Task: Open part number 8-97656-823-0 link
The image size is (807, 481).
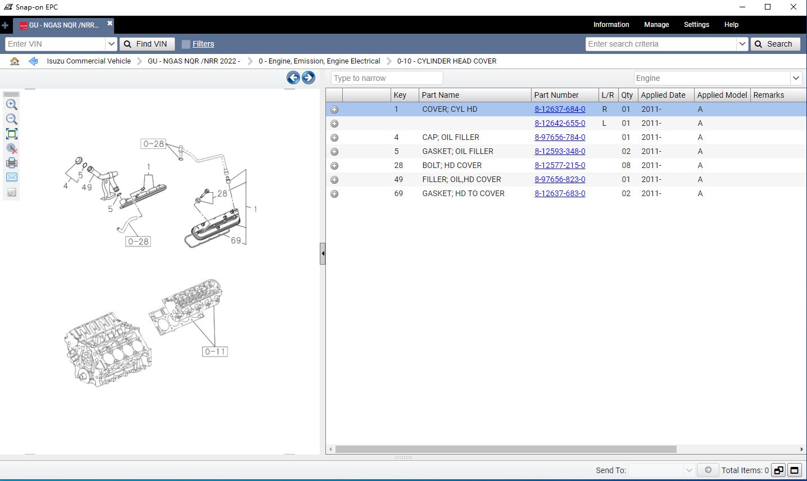Action: point(560,179)
